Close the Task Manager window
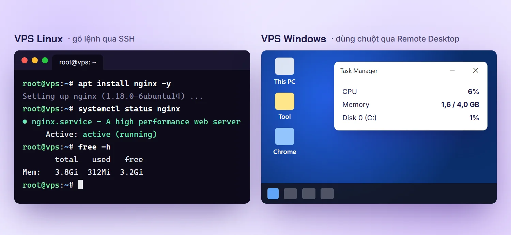Image resolution: width=511 pixels, height=235 pixels. point(476,70)
